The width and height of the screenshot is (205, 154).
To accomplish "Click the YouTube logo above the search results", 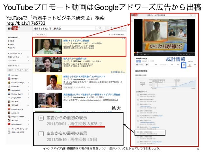I will click(13, 28).
